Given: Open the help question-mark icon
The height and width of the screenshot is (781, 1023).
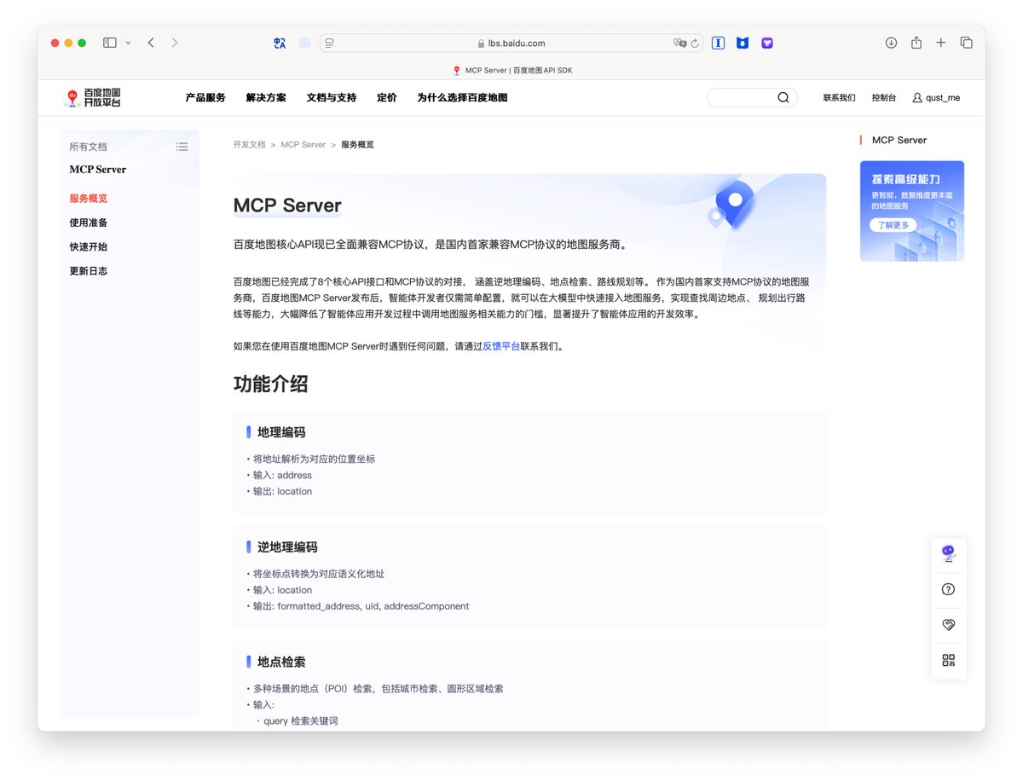Looking at the screenshot, I should click(x=948, y=589).
